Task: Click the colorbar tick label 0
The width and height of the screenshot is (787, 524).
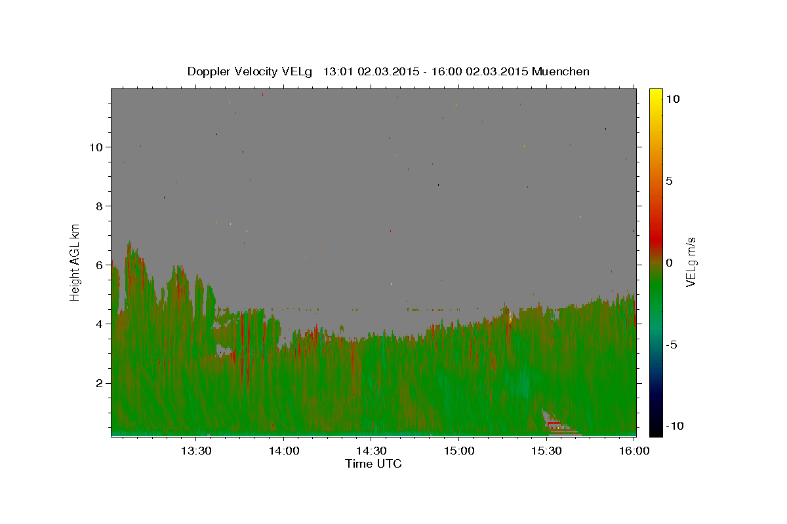Action: (x=669, y=263)
